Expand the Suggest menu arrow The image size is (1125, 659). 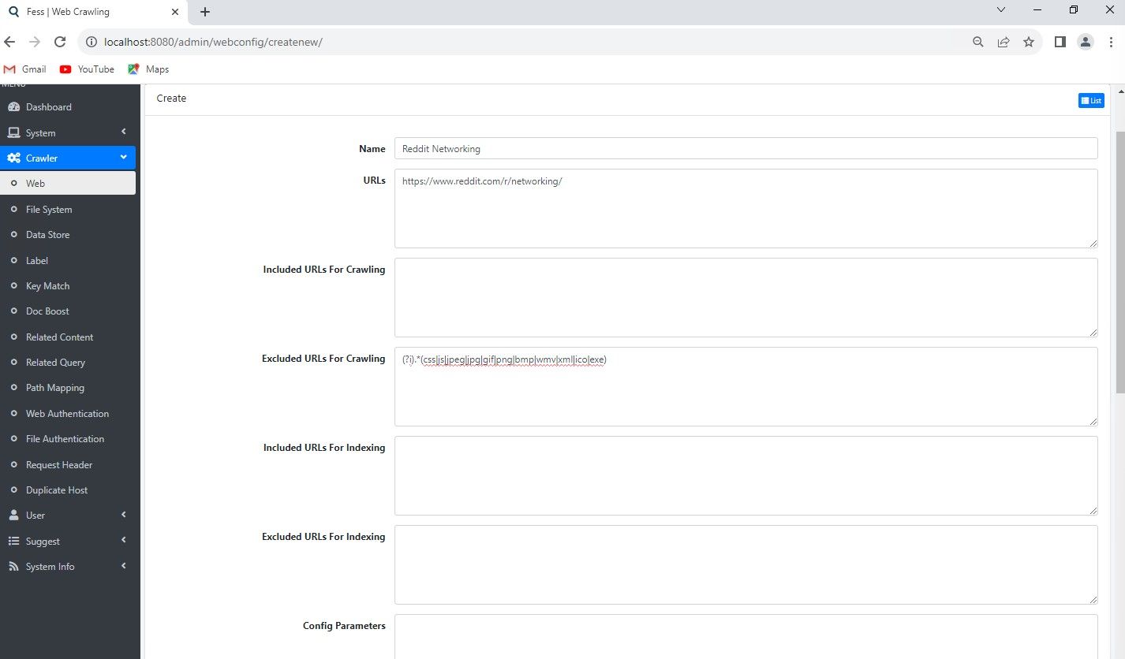(124, 541)
